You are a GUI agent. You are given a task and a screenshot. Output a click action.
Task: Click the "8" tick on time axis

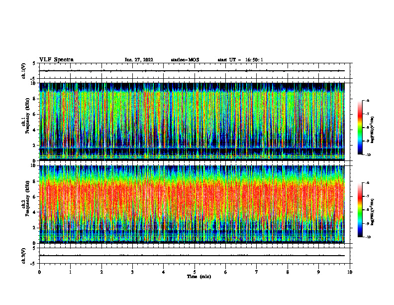(x=288, y=272)
